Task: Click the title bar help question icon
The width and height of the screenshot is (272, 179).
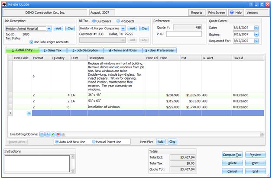Action: [x=251, y=3]
